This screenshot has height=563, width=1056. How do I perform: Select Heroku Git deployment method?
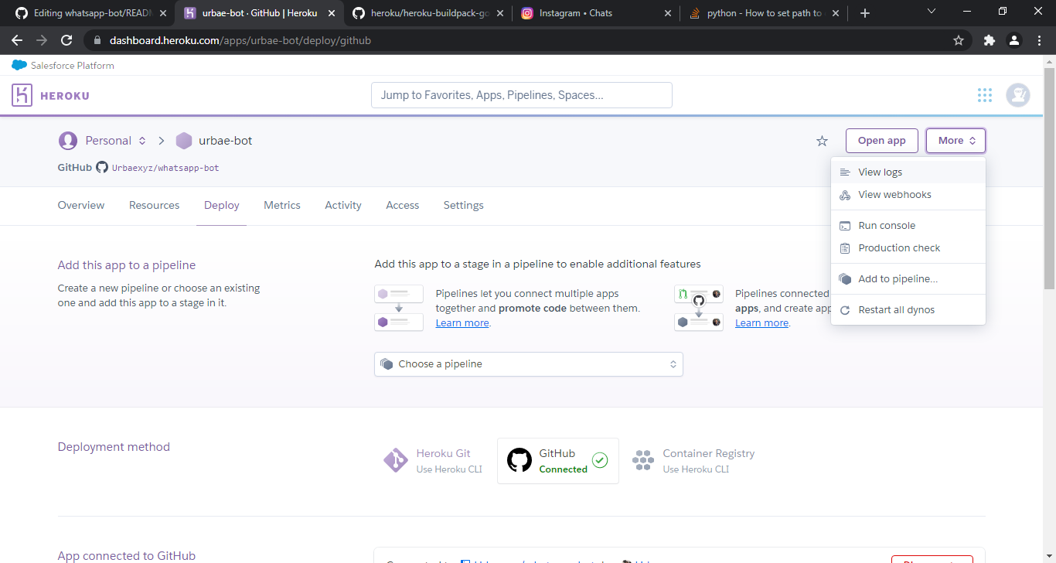433,461
